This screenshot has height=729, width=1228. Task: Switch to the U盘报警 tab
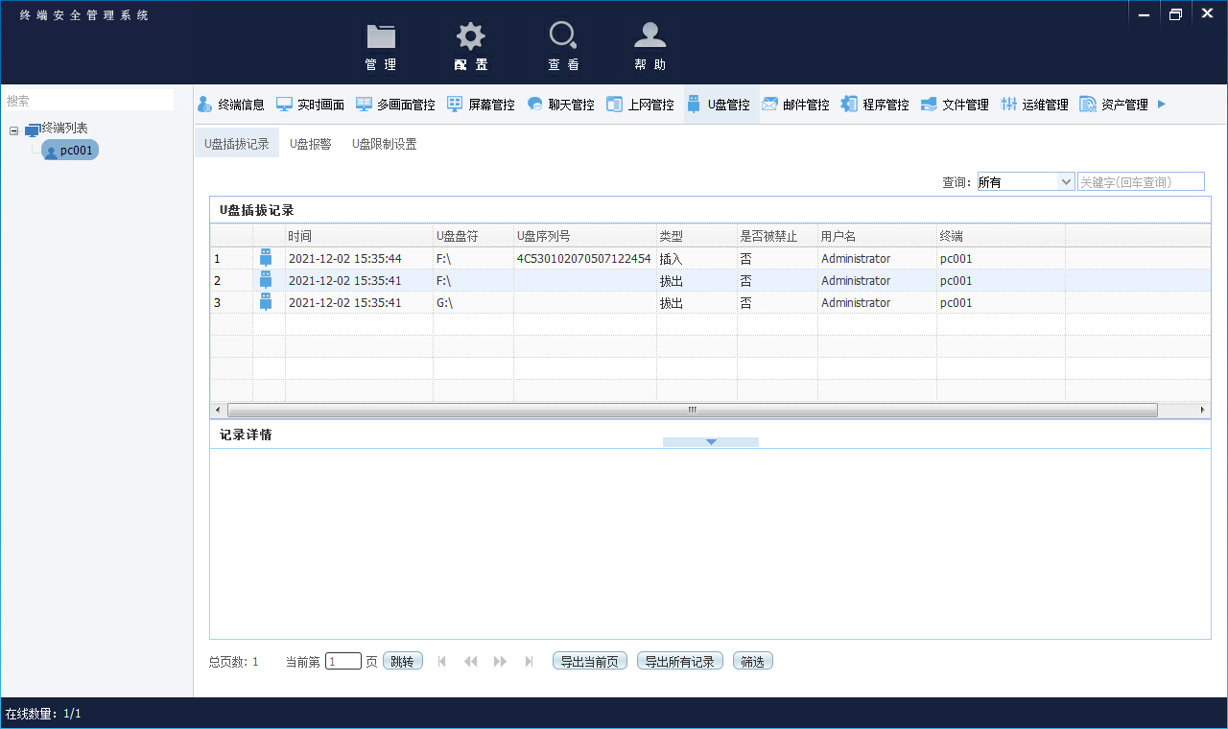tap(310, 144)
